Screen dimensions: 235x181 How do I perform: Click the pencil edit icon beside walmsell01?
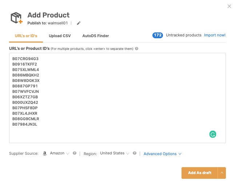[79, 23]
